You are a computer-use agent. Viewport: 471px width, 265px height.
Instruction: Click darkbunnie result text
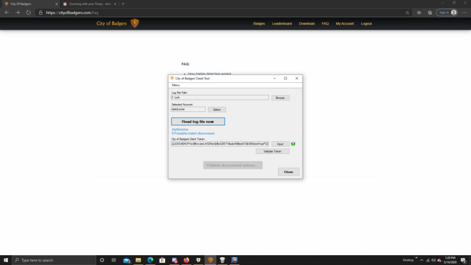pyautogui.click(x=179, y=129)
